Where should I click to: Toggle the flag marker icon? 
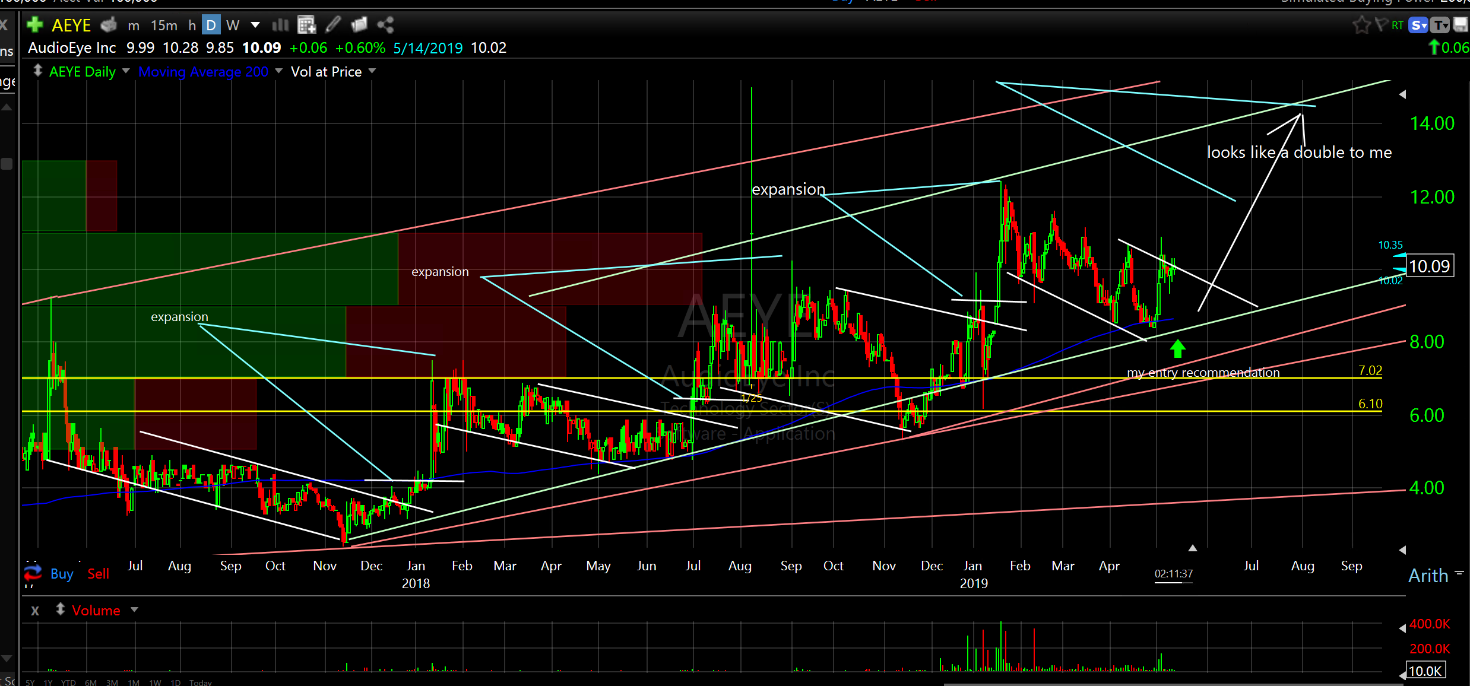(1381, 25)
